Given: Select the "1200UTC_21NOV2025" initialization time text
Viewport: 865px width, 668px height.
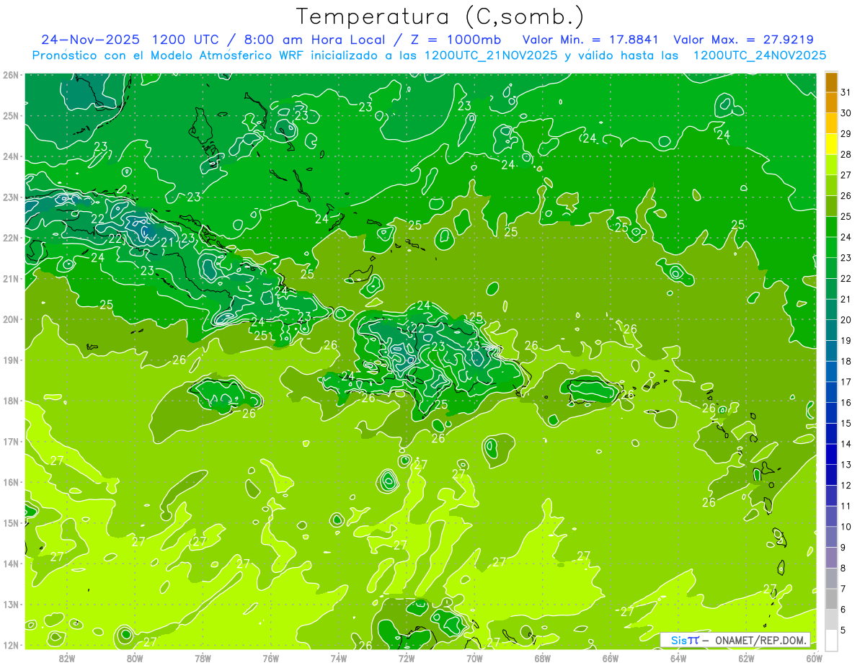Looking at the screenshot, I should (x=490, y=55).
